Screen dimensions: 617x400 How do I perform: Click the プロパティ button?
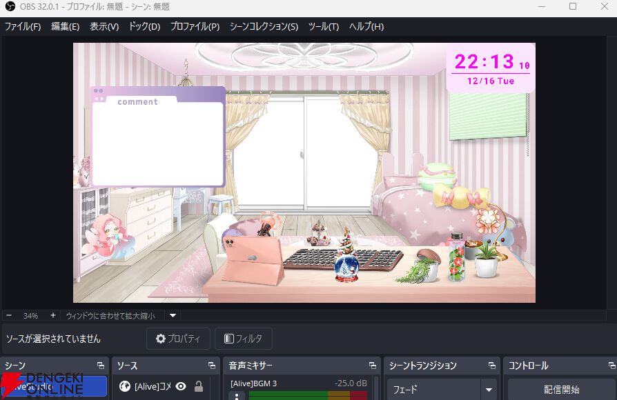(178, 339)
